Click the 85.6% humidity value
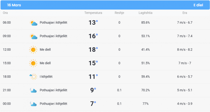 145,23
